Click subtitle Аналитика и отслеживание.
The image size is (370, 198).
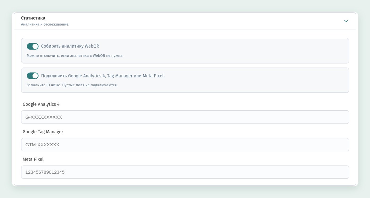pyautogui.click(x=45, y=24)
